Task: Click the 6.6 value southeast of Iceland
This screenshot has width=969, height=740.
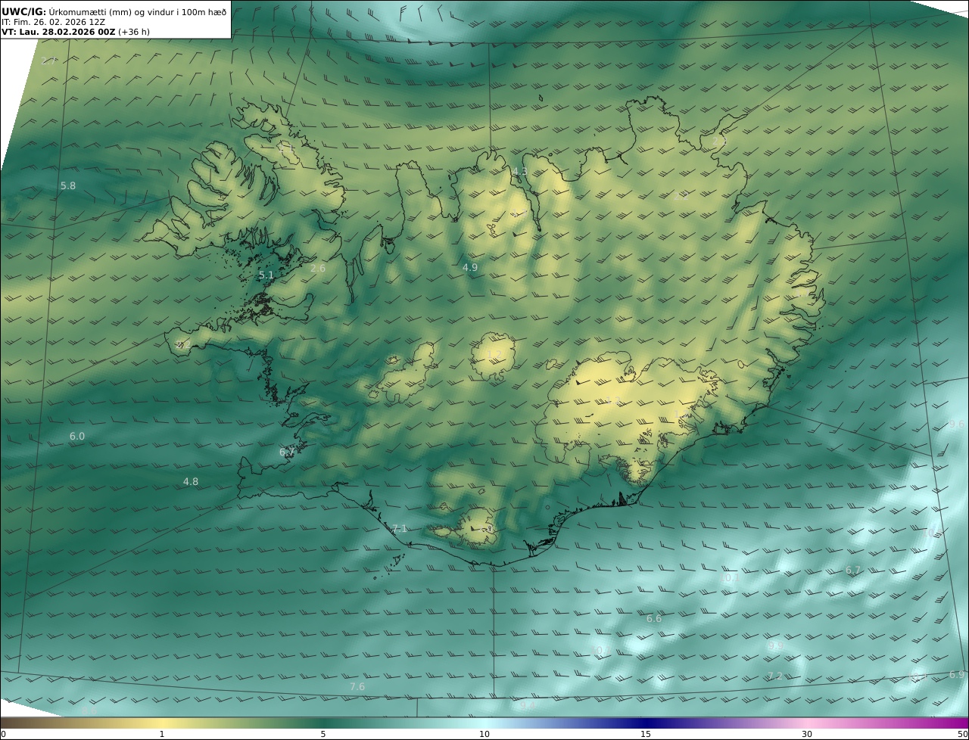Action: 654,619
